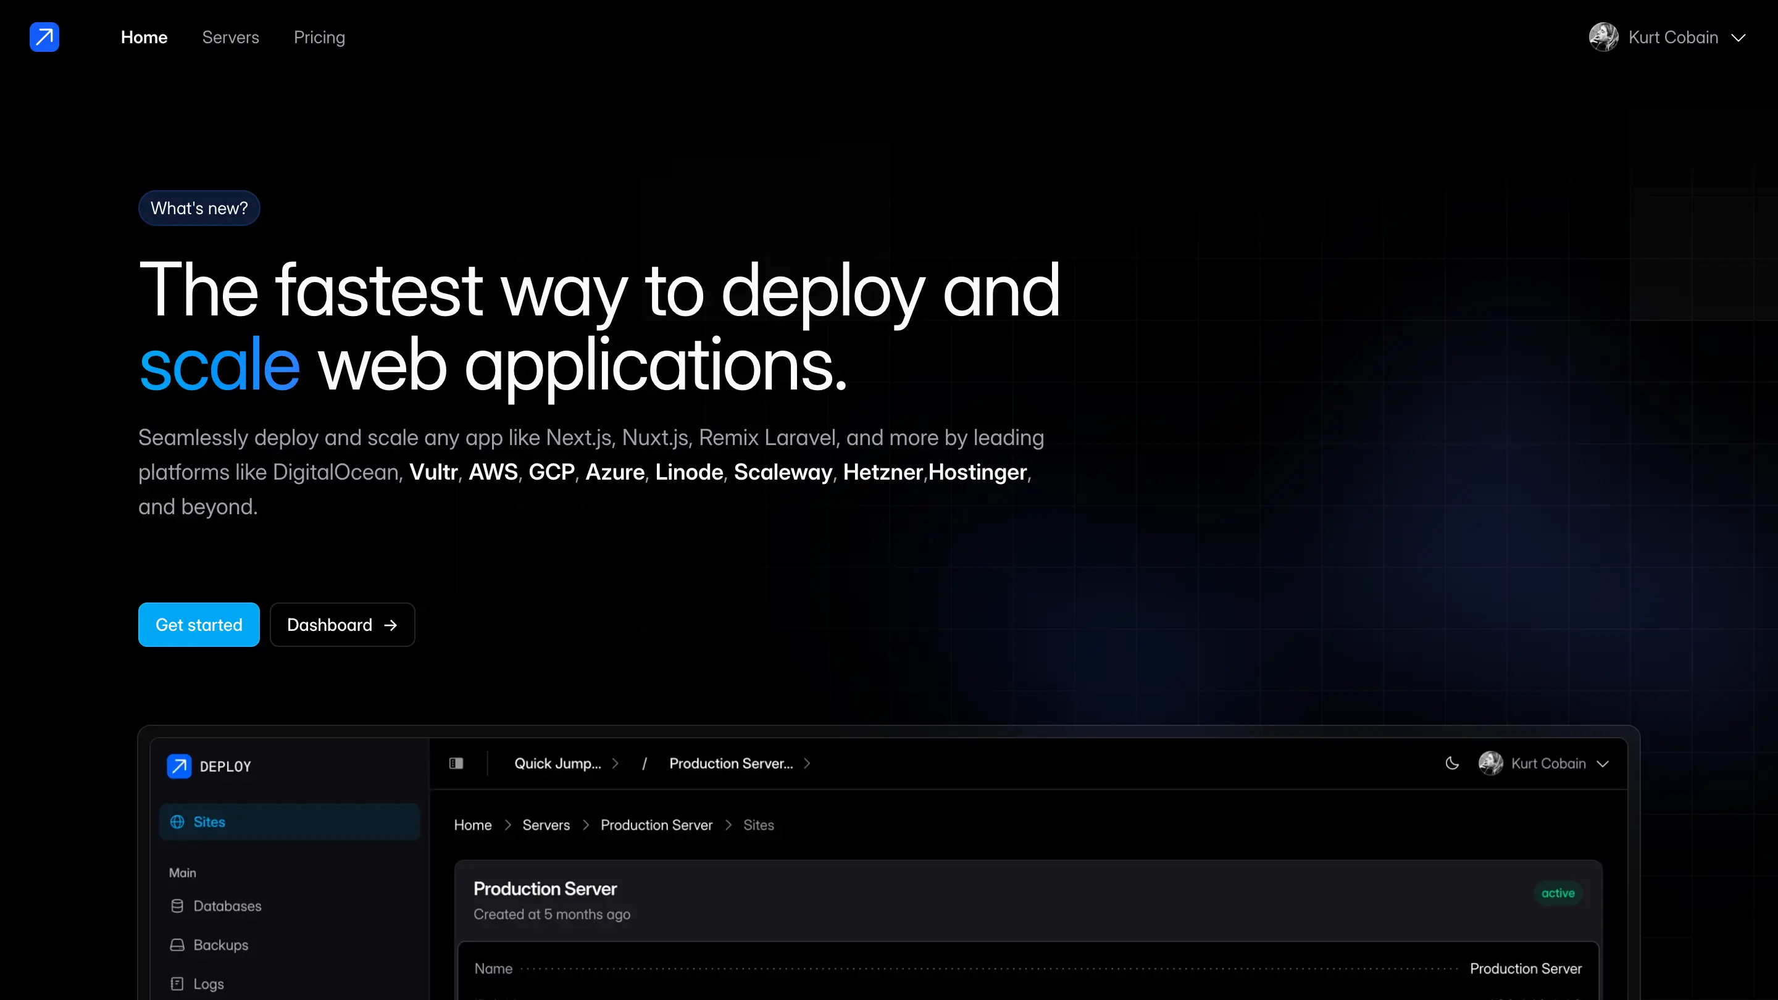Click the log icon beside Logs

click(177, 984)
